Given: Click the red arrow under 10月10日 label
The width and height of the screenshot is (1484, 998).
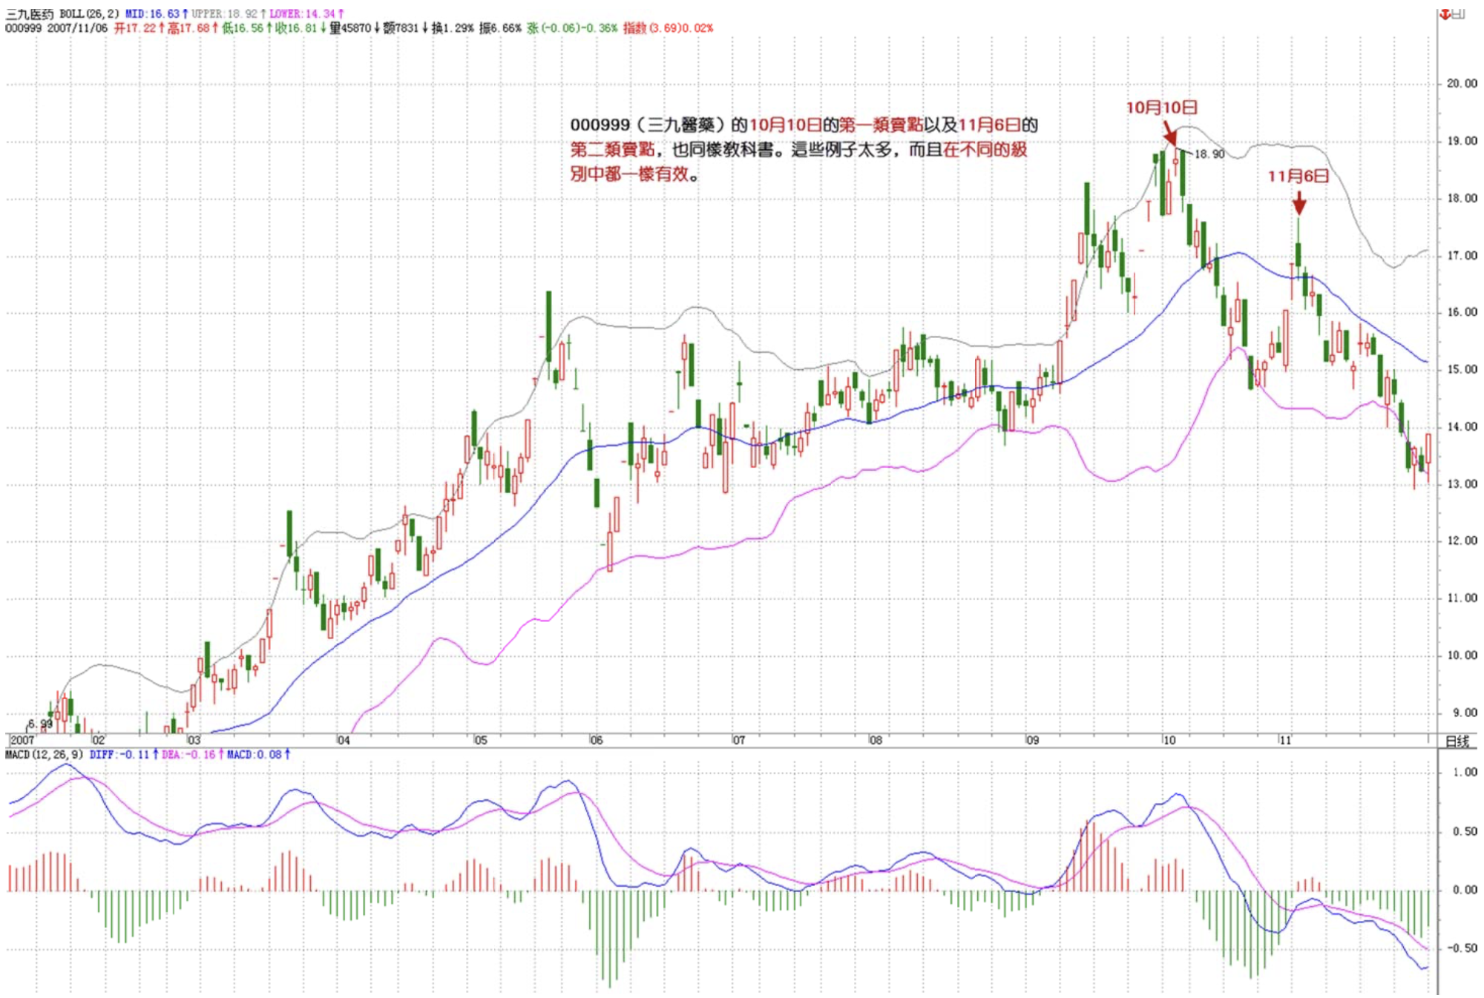Looking at the screenshot, I should click(x=1169, y=134).
